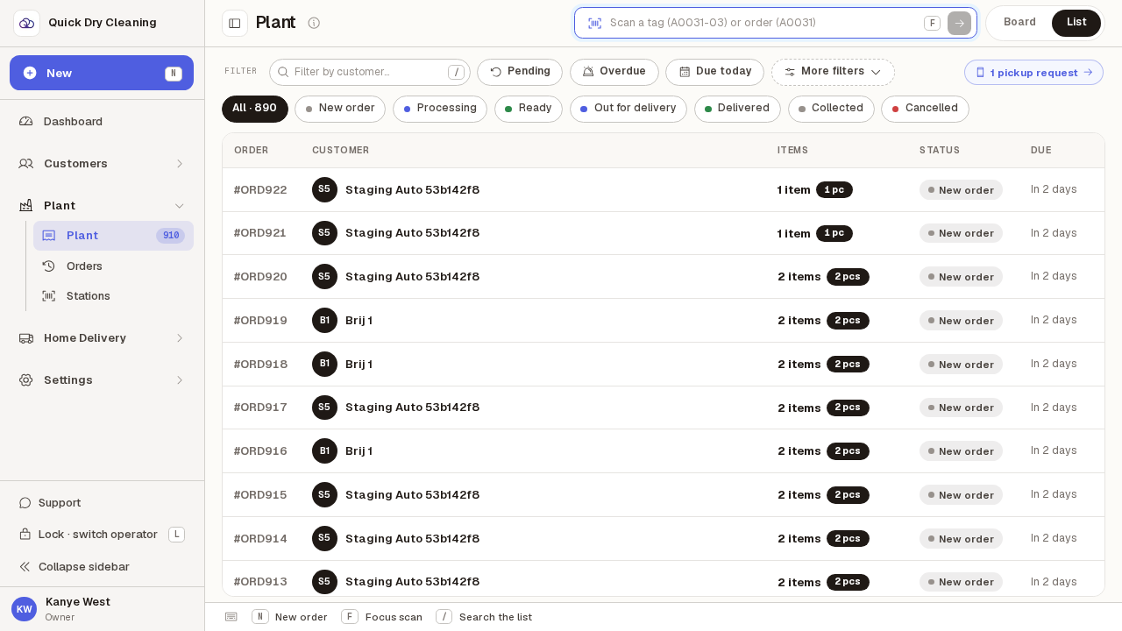
Task: Expand the Settings sidebar section
Action: 102,380
